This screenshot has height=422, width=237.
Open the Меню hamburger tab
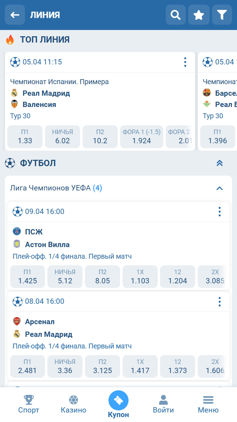coord(208,404)
